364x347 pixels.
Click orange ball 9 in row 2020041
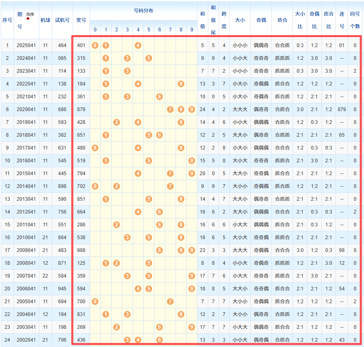(x=192, y=109)
